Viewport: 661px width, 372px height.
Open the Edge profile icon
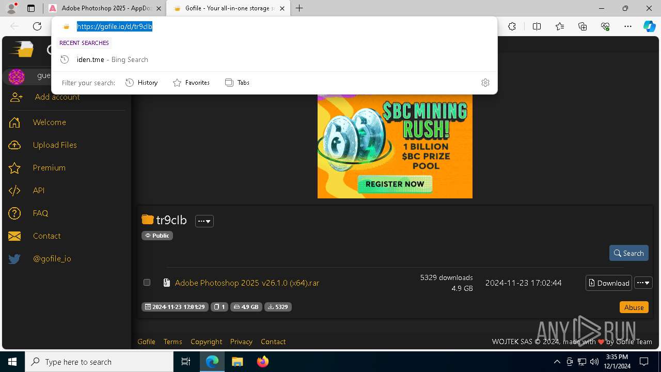click(x=11, y=8)
